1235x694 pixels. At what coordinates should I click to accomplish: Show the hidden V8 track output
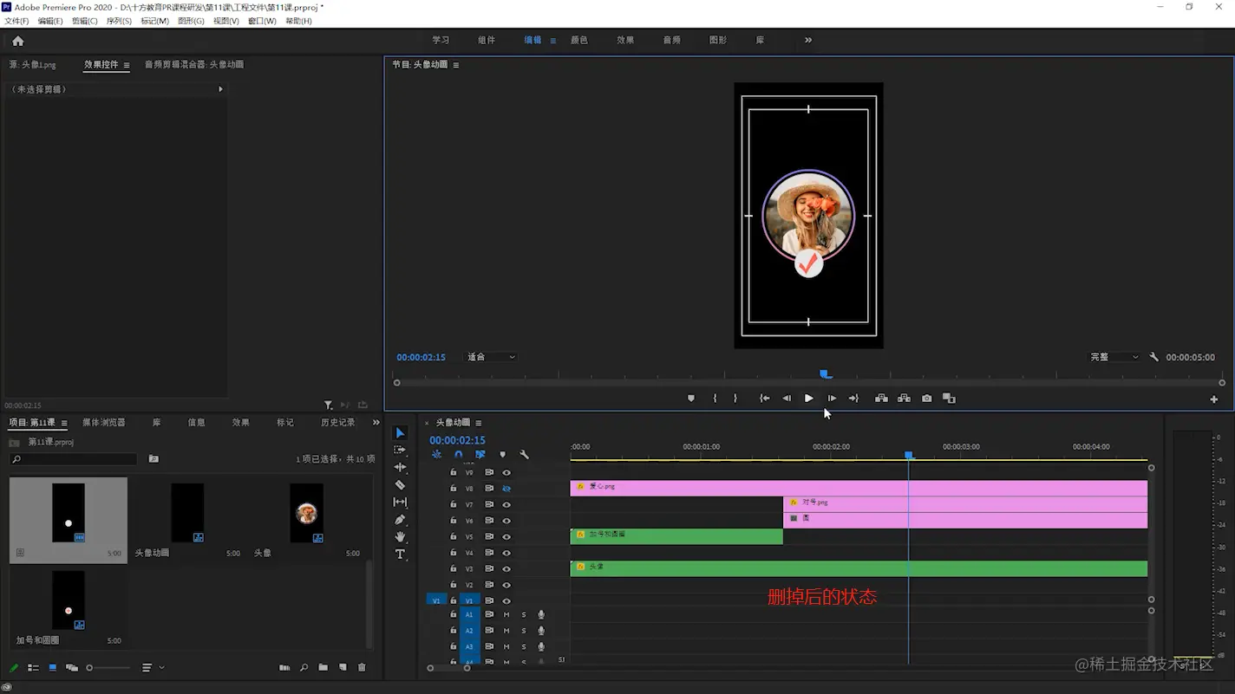point(506,489)
